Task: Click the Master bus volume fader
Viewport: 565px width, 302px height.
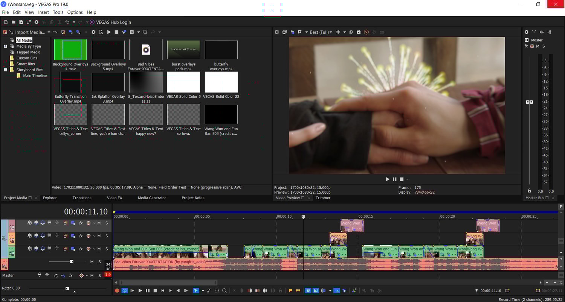Action: [530, 102]
